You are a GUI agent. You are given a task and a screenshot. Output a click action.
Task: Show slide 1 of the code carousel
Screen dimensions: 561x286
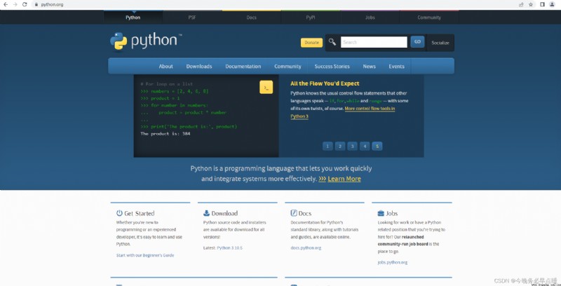coord(327,146)
